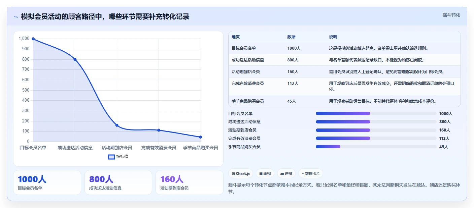Click x-axis label 季节商品购买会员 under chart
Image resolution: width=474 pixels, height=208 pixels.
coord(201,148)
